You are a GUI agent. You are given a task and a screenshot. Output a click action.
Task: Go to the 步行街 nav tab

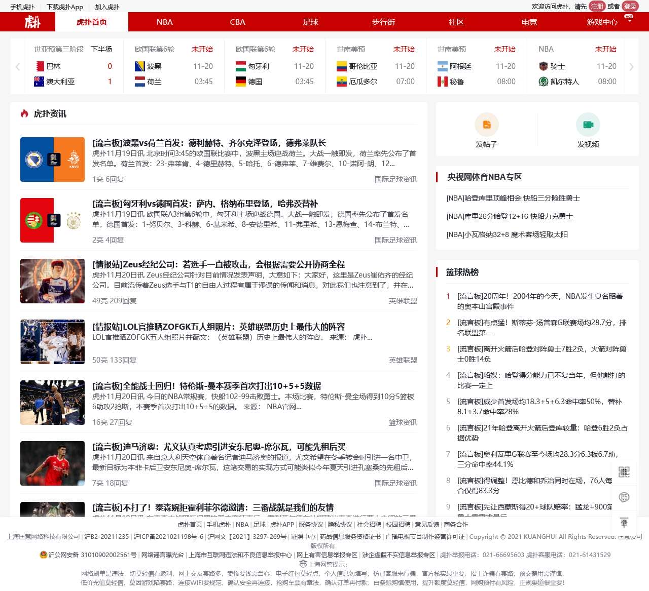click(383, 22)
